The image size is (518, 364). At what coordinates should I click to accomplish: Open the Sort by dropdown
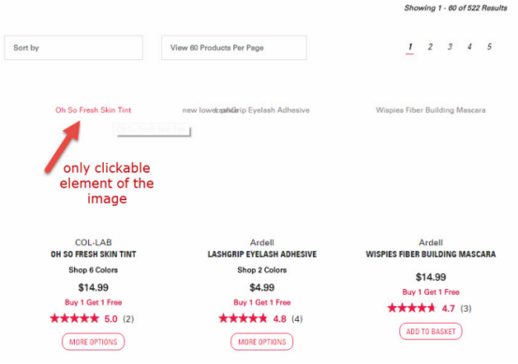point(73,48)
